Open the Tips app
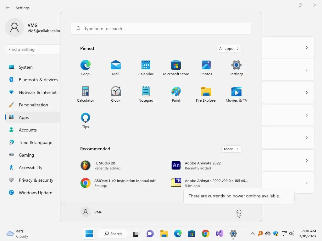 86,121
